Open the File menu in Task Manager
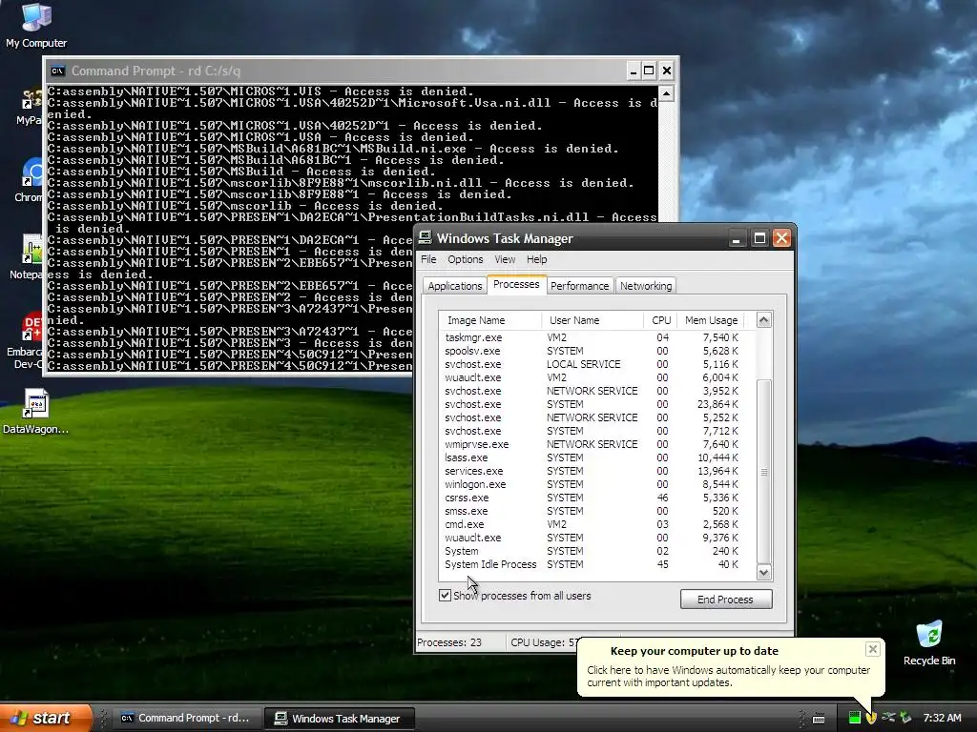The height and width of the screenshot is (732, 977). pyautogui.click(x=428, y=259)
